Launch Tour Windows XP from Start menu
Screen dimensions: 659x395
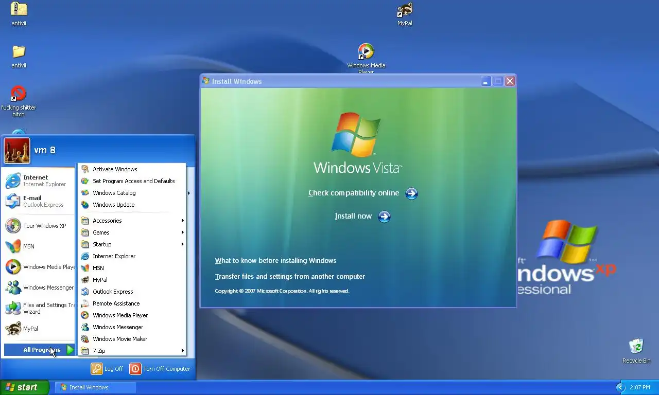39,226
